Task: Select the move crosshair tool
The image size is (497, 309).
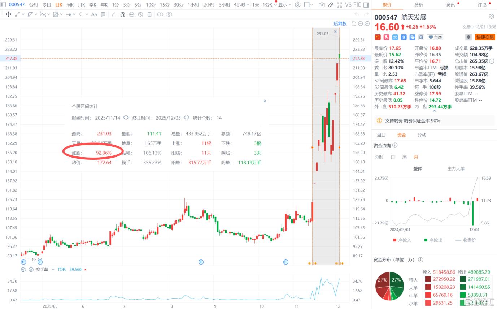Action: [x=8, y=14]
